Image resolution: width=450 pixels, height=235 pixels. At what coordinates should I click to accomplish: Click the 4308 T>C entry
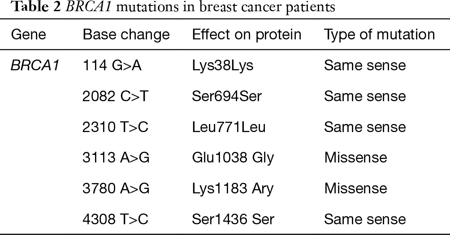click(115, 219)
